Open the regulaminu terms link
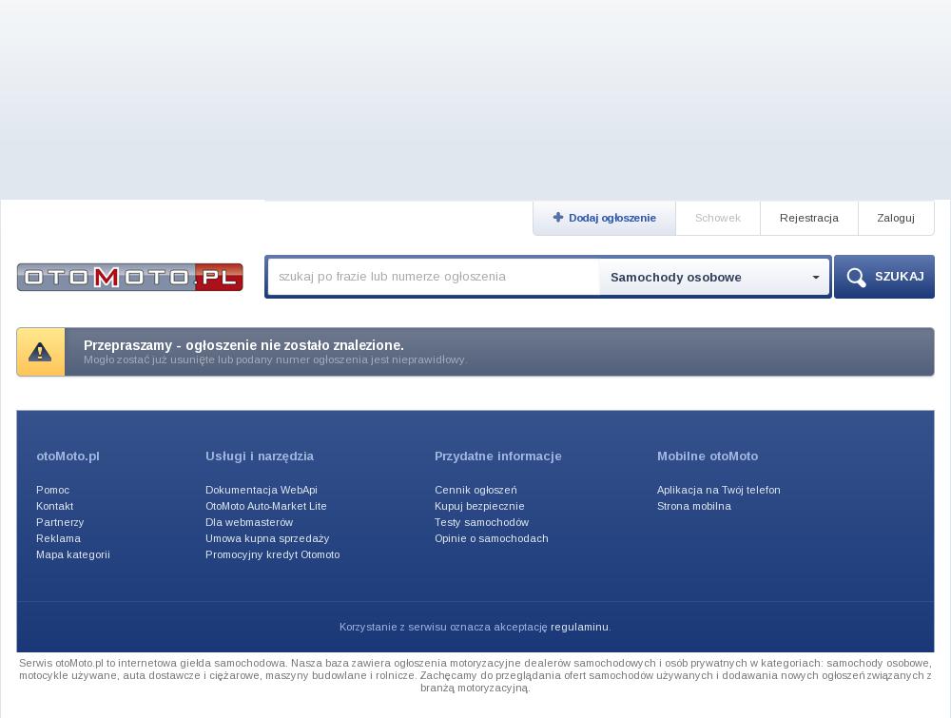Viewport: 951px width, 718px height. tap(579, 627)
